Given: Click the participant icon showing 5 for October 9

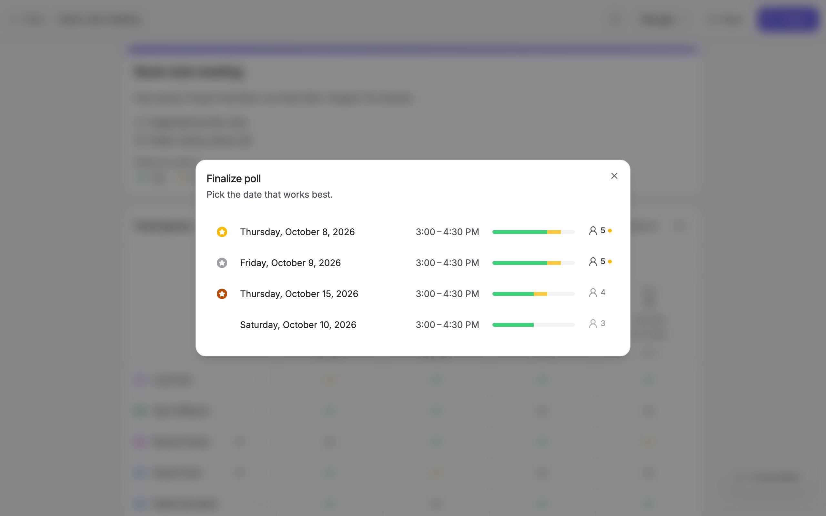Looking at the screenshot, I should pyautogui.click(x=593, y=262).
